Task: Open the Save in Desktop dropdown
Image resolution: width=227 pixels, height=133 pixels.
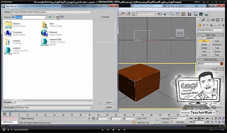Action: pyautogui.click(x=46, y=17)
